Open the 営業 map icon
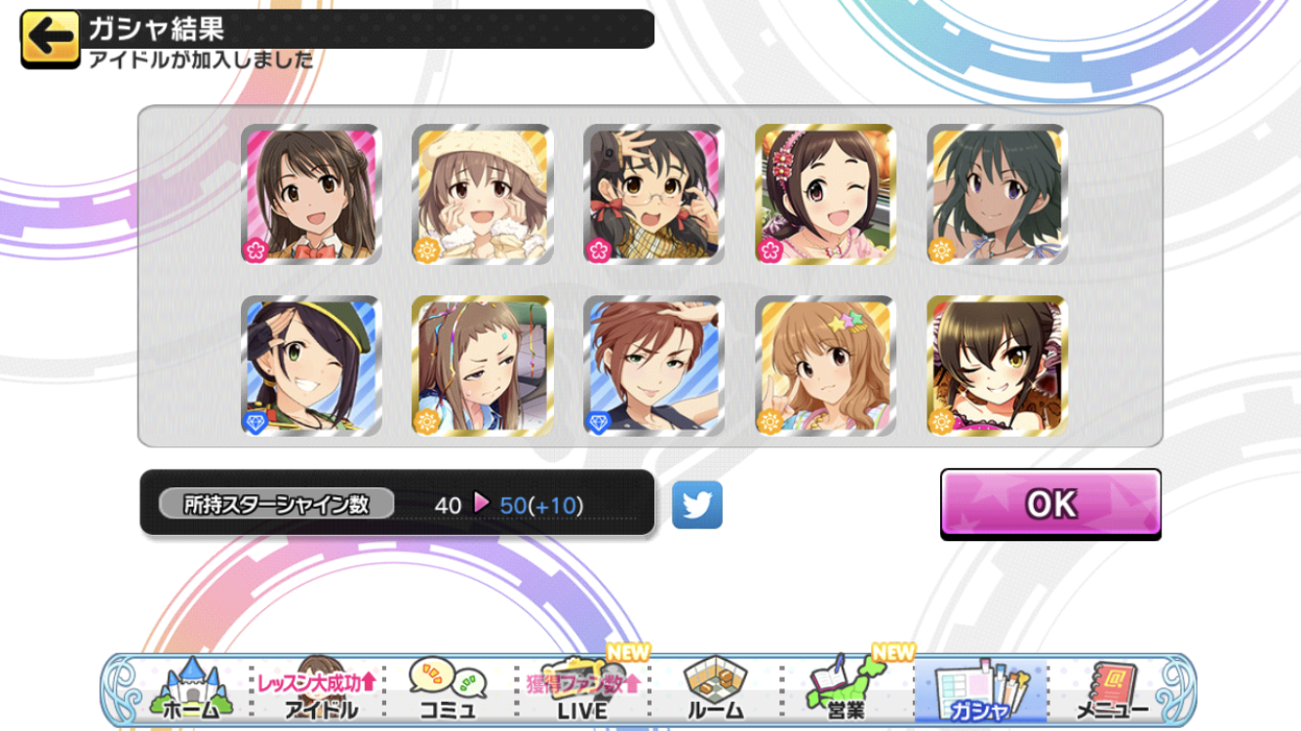This screenshot has width=1301, height=731. 847,690
